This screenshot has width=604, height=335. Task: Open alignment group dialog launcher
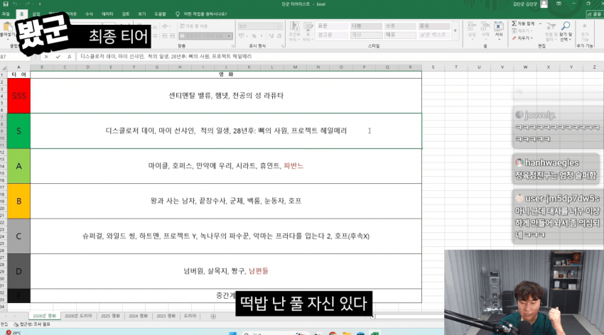coord(232,46)
